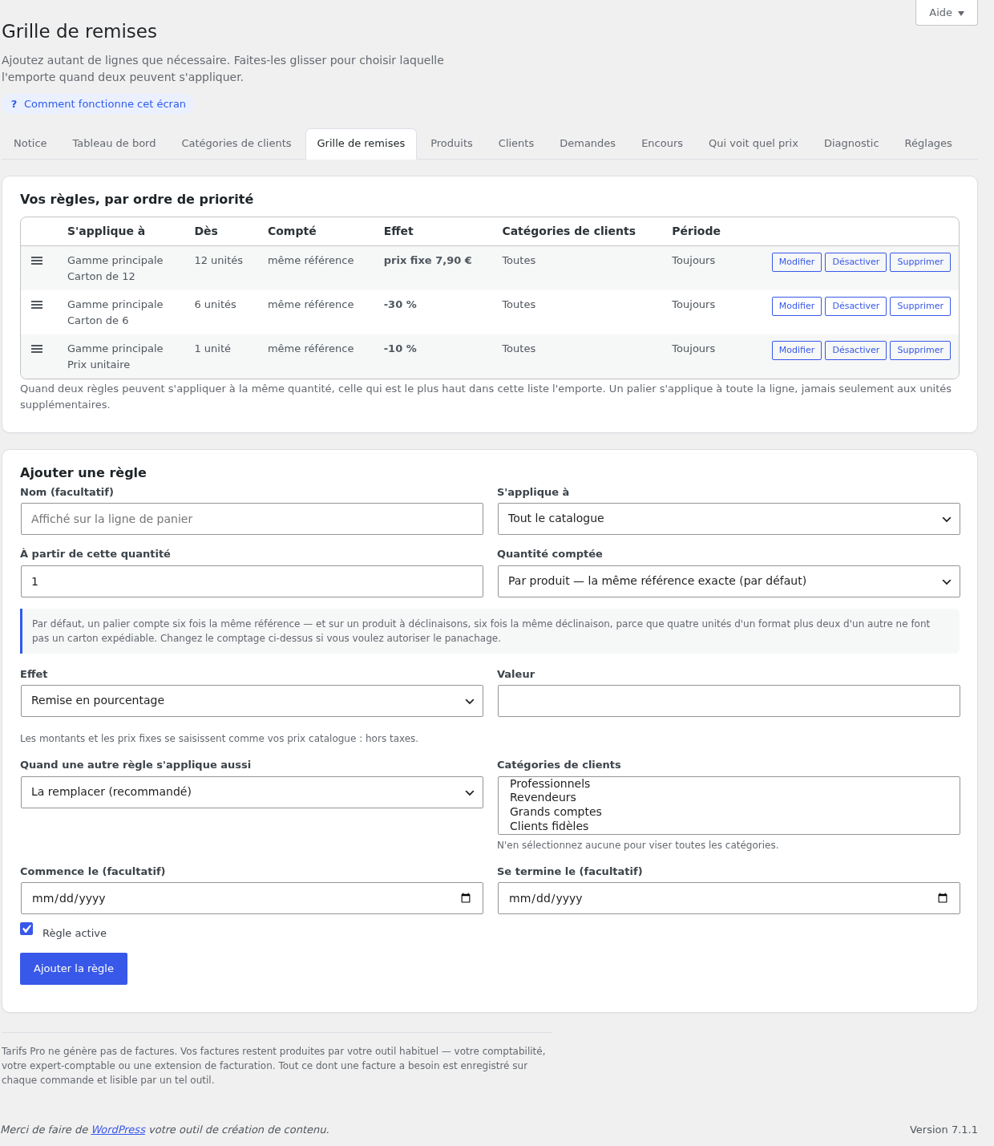
Task: Grab the drag handle for Carton de 6 rule
Action: 37,305
